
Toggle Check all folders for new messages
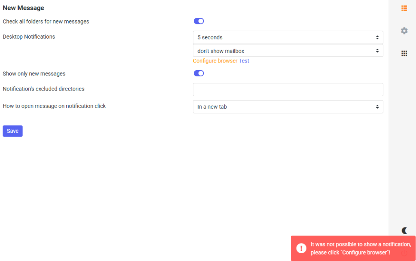coord(199,21)
